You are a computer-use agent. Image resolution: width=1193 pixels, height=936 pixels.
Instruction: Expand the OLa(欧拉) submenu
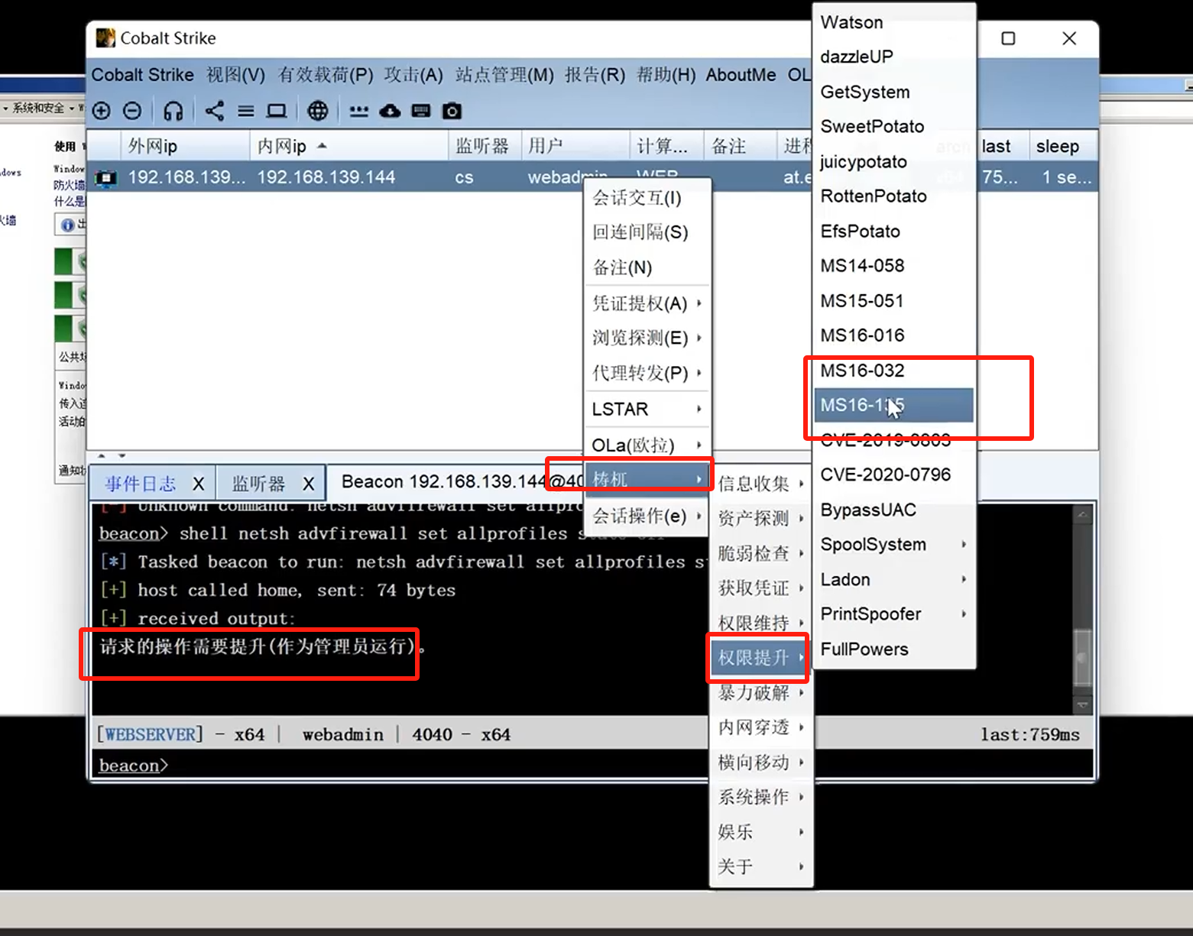click(x=647, y=445)
